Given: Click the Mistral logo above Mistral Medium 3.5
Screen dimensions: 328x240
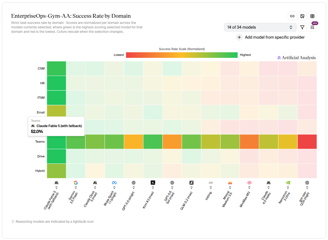Looking at the screenshot, I should 230,183.
